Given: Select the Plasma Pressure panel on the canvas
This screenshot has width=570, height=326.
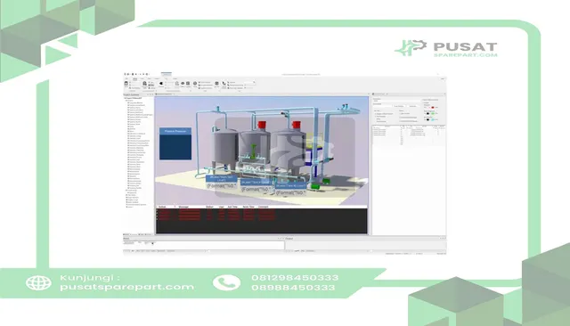Looking at the screenshot, I should [175, 143].
